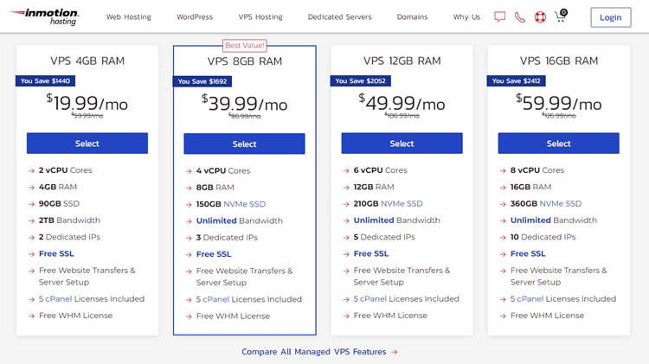
Task: Click the struck-through $59.99/mo price
Action: [x=87, y=115]
